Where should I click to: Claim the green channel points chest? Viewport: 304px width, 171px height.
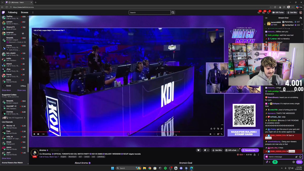pos(275,162)
